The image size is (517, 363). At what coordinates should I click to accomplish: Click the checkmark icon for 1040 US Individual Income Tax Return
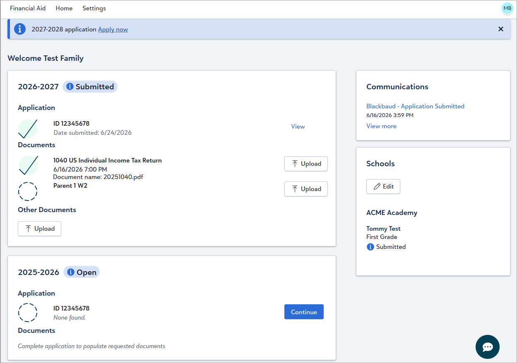point(28,165)
